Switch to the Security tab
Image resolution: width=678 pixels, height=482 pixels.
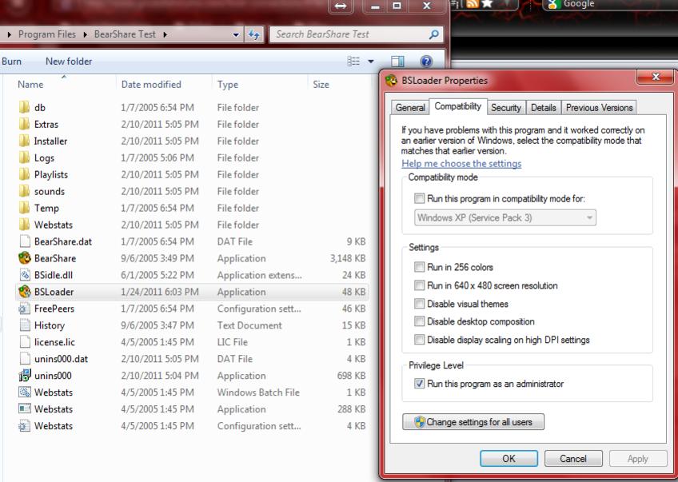click(x=505, y=108)
